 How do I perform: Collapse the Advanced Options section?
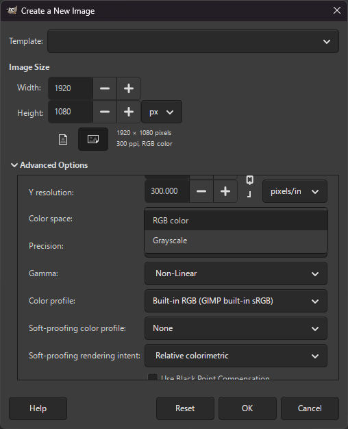click(x=49, y=165)
